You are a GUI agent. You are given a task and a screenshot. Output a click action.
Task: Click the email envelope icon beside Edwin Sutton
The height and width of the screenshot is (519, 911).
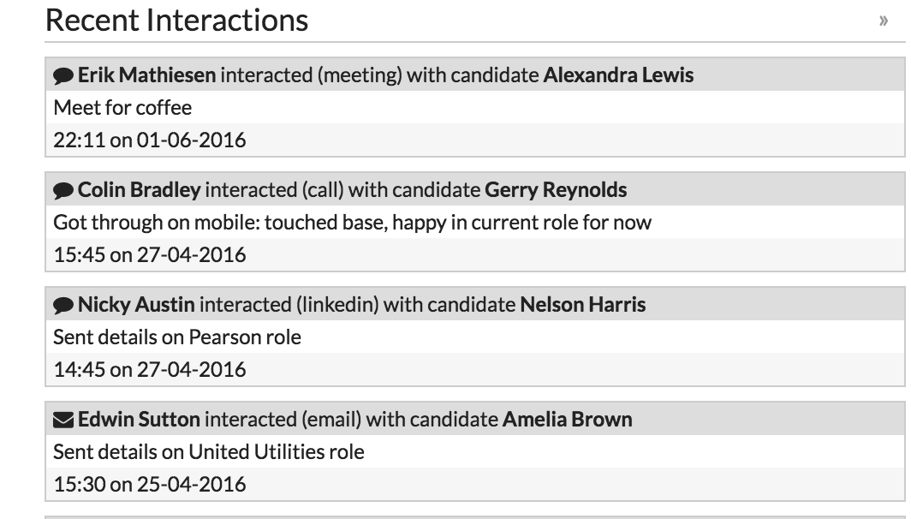(63, 420)
